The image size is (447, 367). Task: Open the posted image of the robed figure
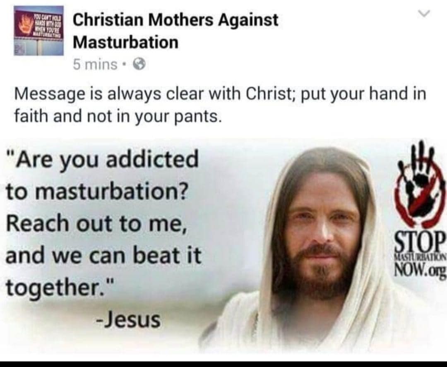click(x=223, y=246)
